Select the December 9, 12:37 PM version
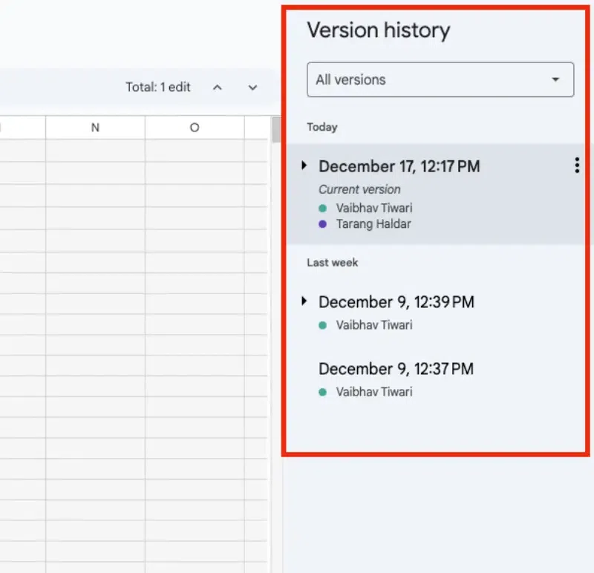Screen dimensions: 594x573 point(396,369)
